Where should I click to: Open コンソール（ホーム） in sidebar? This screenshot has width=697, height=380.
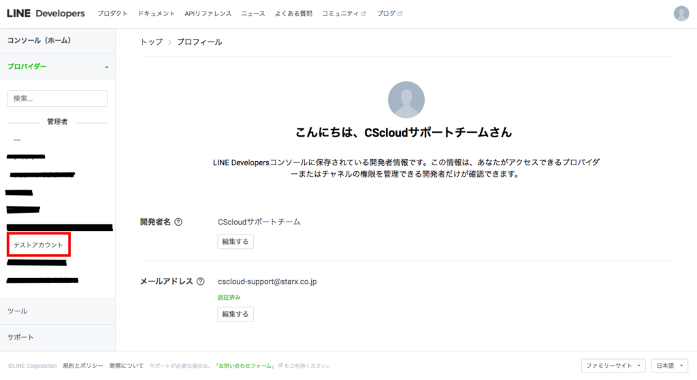click(39, 41)
